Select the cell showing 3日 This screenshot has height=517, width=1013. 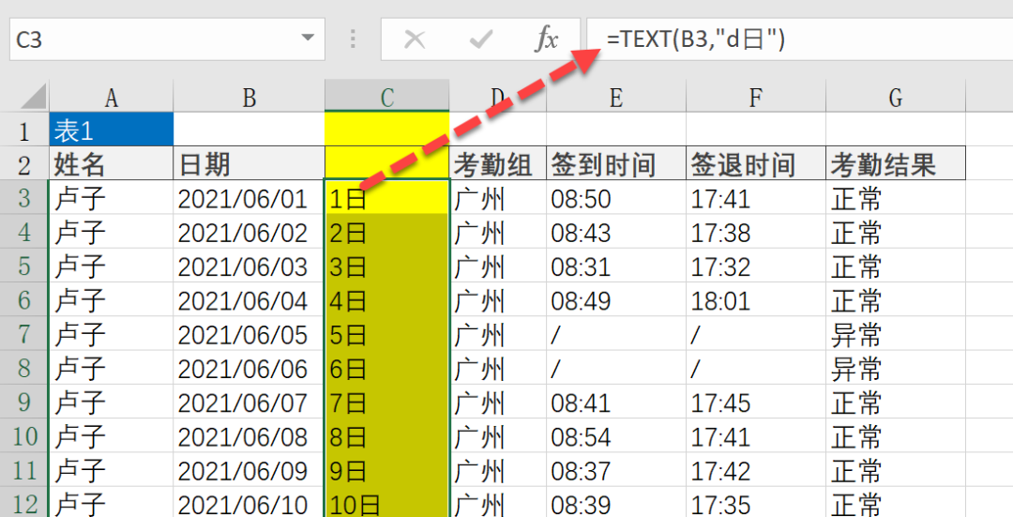coord(387,266)
